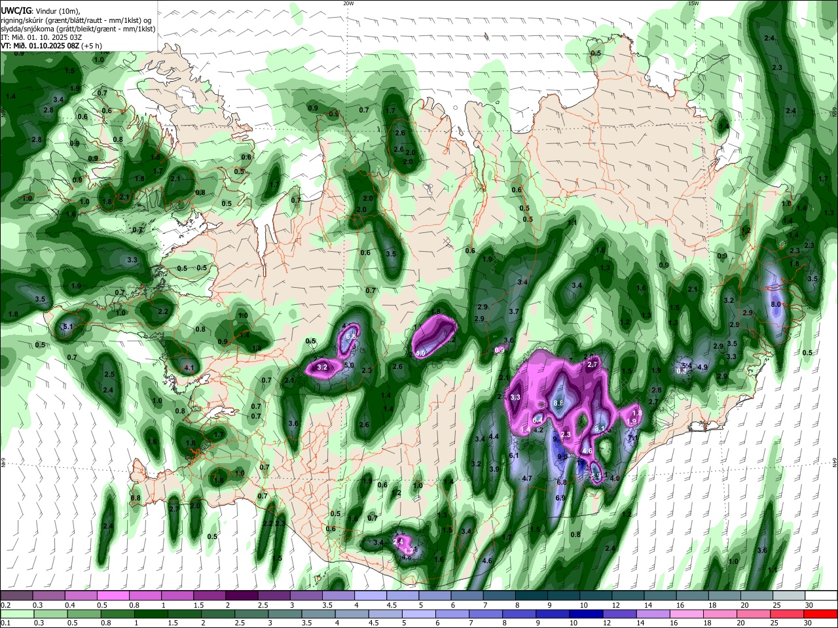Click the bright pink swatch above 0.5 in top legend

coord(113,595)
